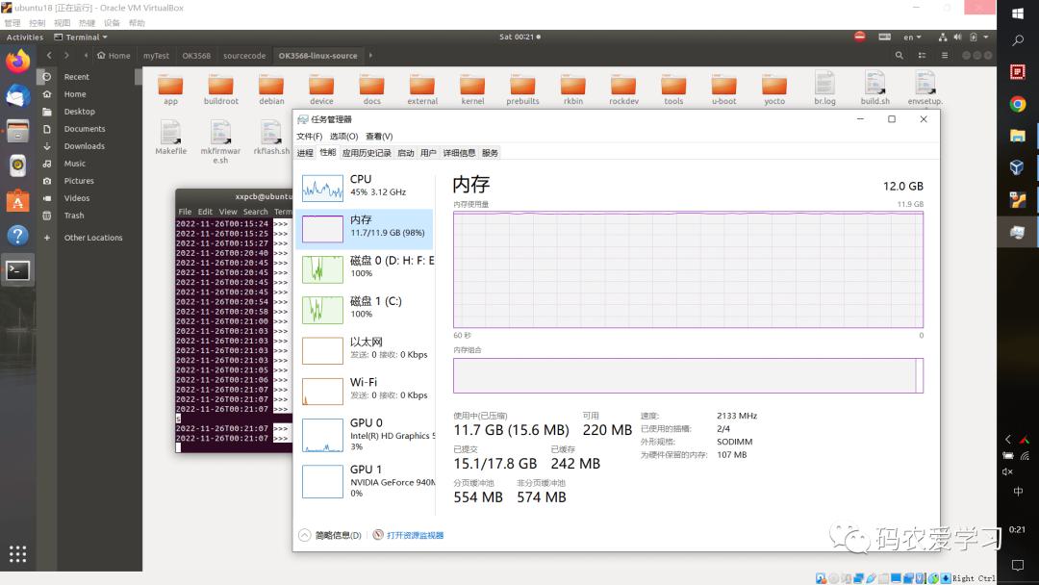
Task: Open Chrome from the Windows taskbar
Action: [1018, 104]
